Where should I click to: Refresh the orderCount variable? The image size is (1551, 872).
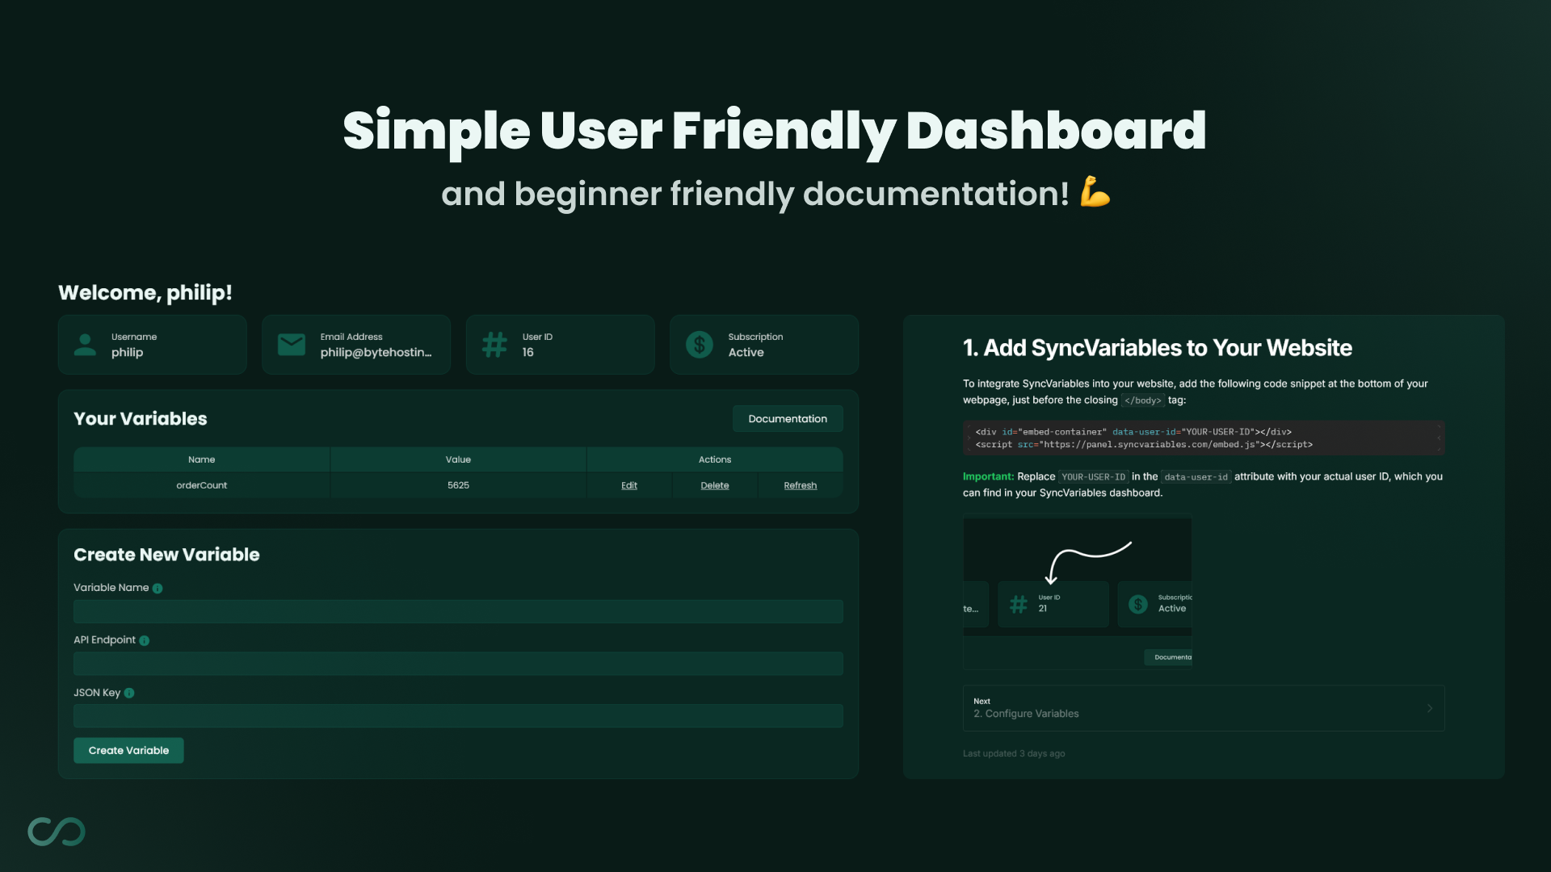[x=801, y=485]
